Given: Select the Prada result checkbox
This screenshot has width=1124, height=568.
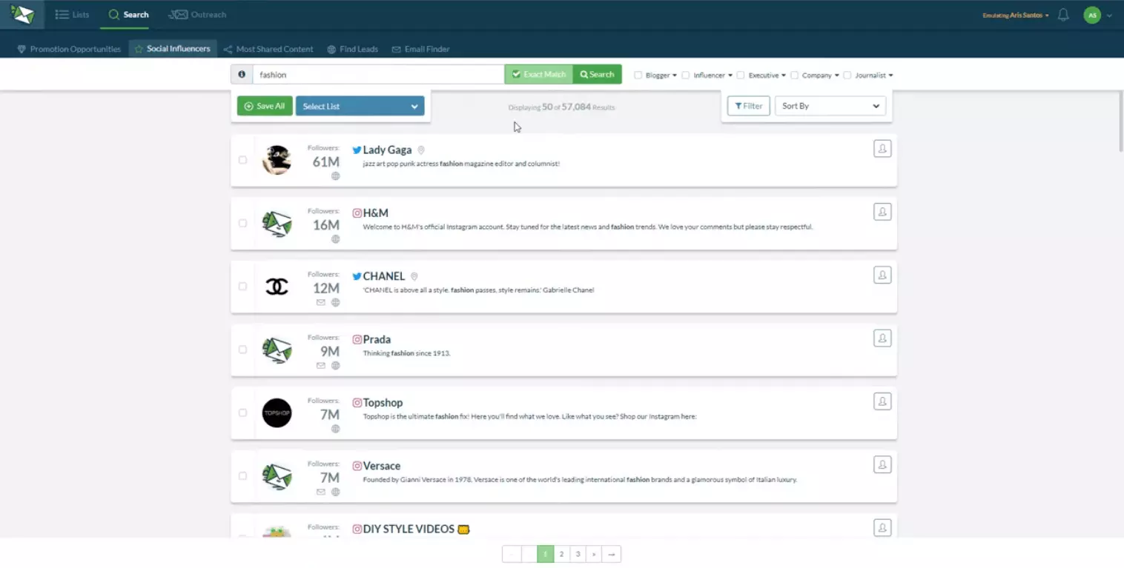Looking at the screenshot, I should click(x=242, y=350).
